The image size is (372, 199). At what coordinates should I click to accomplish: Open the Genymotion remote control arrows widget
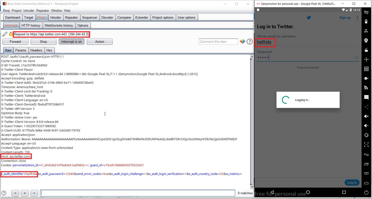(366, 59)
